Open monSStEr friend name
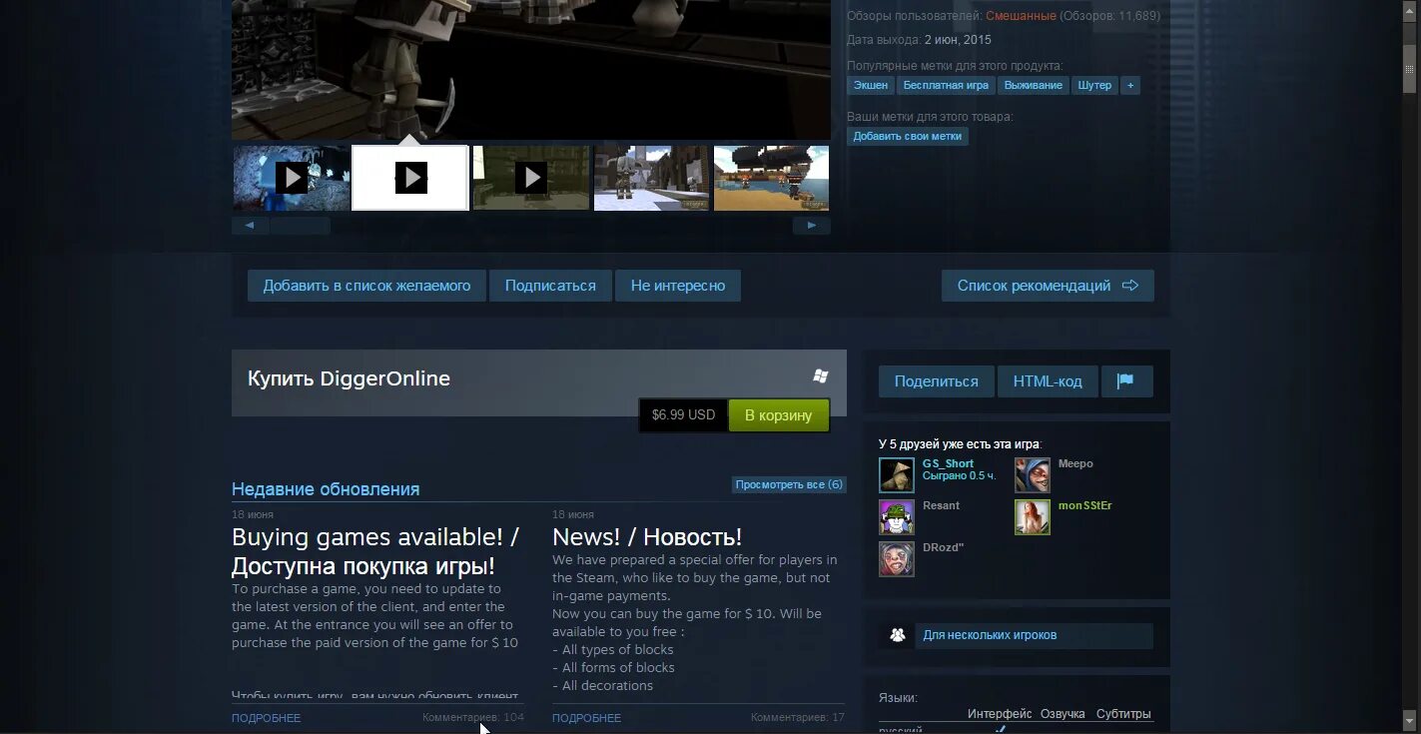Viewport: 1421px width, 734px height. pos(1085,505)
